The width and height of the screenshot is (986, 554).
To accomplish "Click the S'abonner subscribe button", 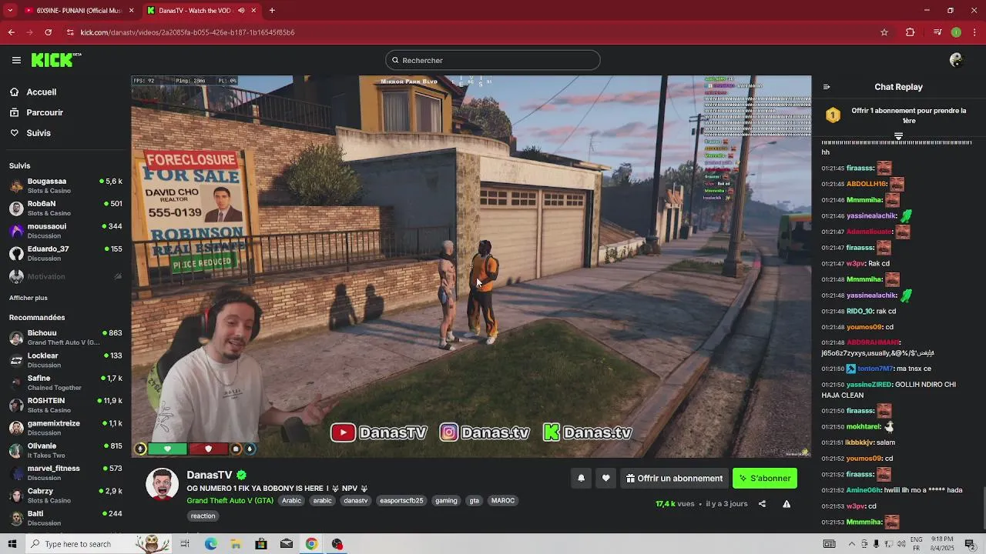I will tap(765, 478).
